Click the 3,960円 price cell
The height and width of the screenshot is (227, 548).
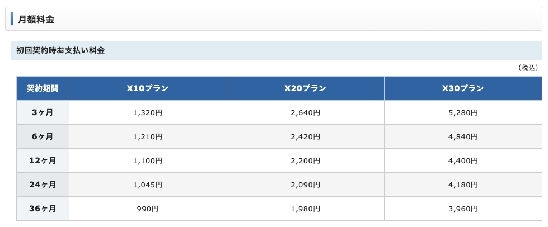coord(463,209)
